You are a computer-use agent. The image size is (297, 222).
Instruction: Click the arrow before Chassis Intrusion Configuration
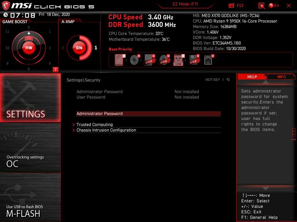[x=74, y=130]
